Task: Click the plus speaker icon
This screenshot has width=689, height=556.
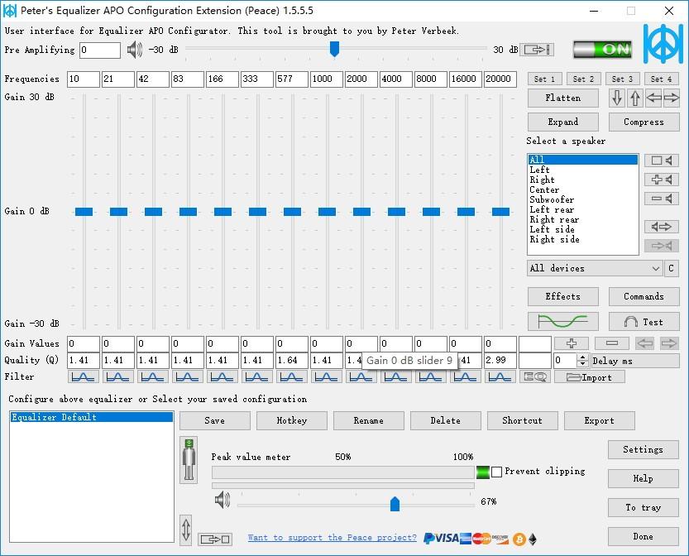Action: click(x=662, y=180)
